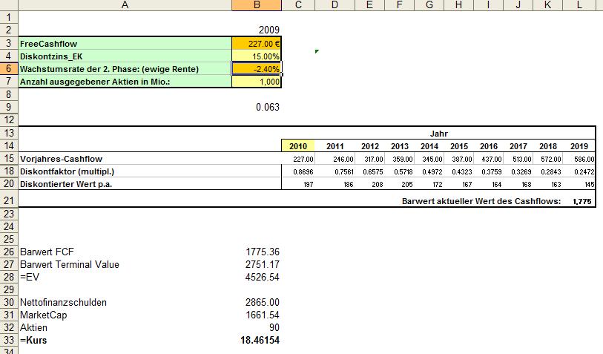603x354 pixels.
Task: Select the column B header
Action: pos(257,5)
